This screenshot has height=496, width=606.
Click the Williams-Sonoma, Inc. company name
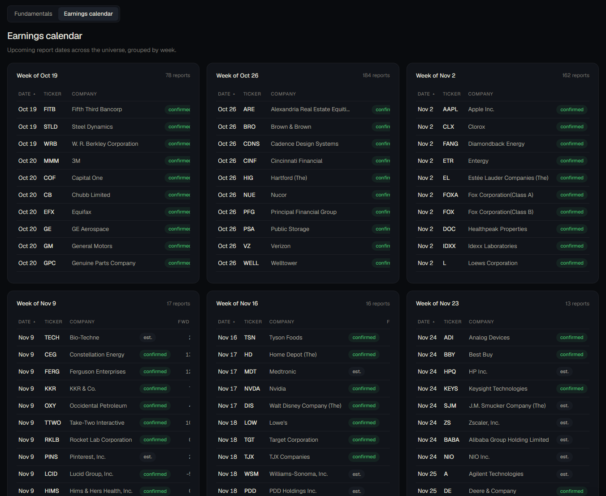pyautogui.click(x=299, y=474)
